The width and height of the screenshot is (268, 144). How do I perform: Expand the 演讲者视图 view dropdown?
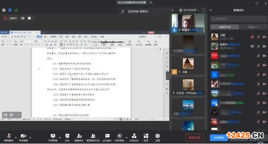[x=189, y=10]
